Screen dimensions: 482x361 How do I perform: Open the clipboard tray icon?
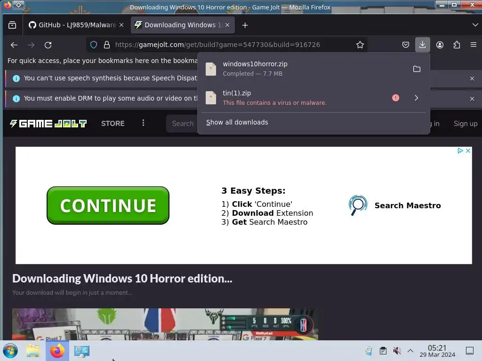click(x=383, y=351)
